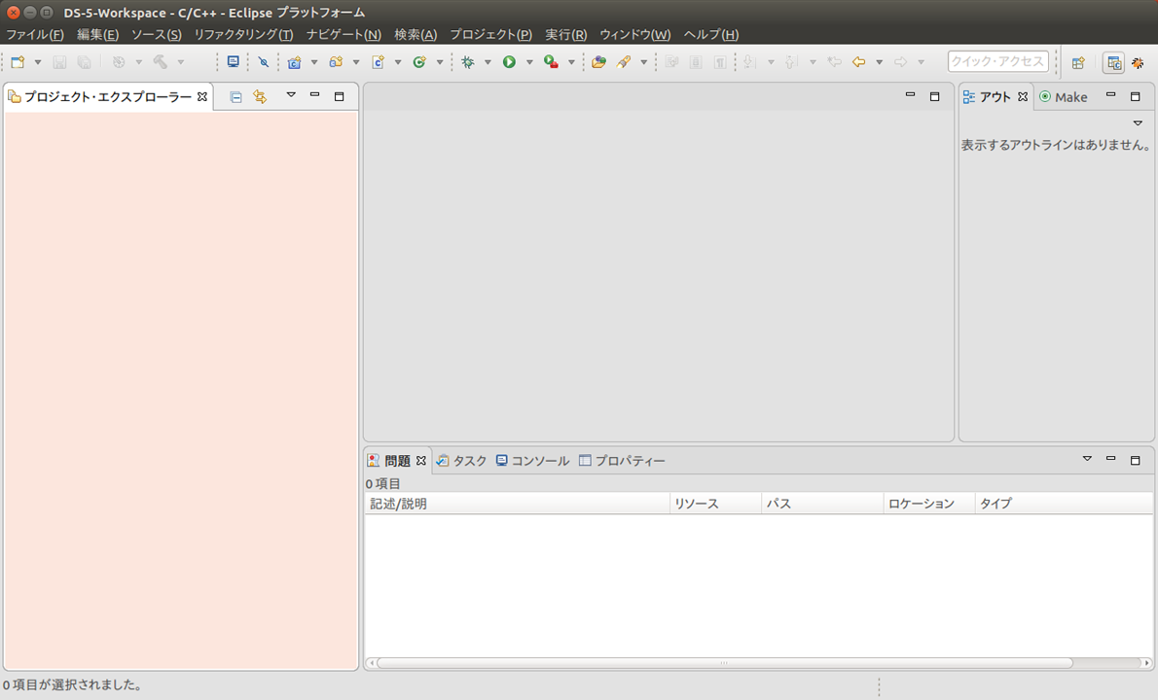Toggle Block Selection mode button
The height and width of the screenshot is (700, 1158).
(696, 62)
